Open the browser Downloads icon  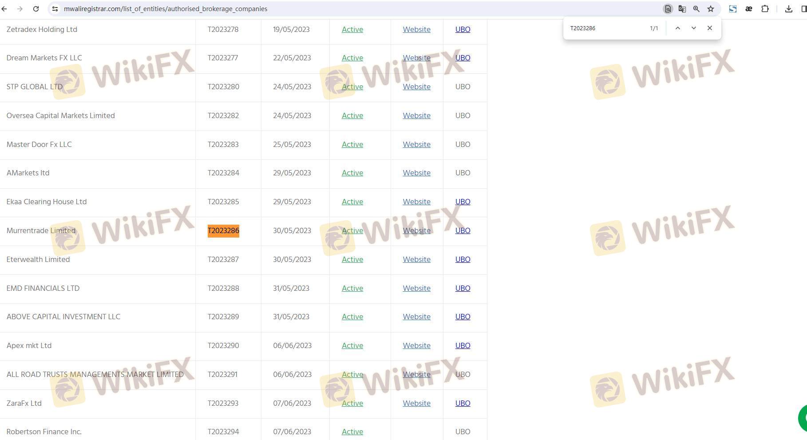[788, 9]
